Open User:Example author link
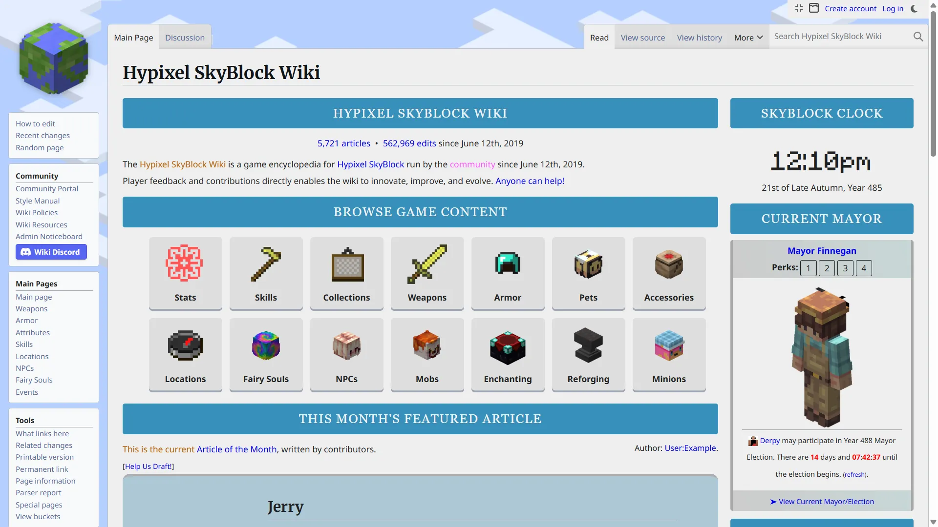 (x=690, y=448)
